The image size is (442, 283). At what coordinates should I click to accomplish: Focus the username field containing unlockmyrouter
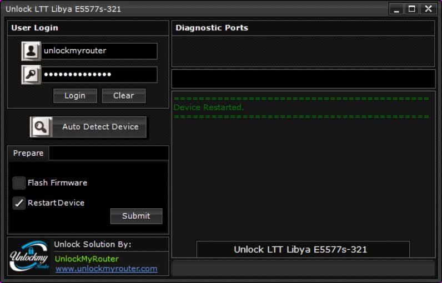point(99,51)
